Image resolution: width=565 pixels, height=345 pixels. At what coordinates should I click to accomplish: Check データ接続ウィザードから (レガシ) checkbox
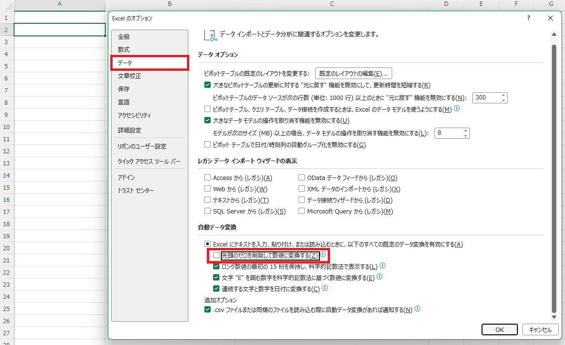click(x=301, y=200)
